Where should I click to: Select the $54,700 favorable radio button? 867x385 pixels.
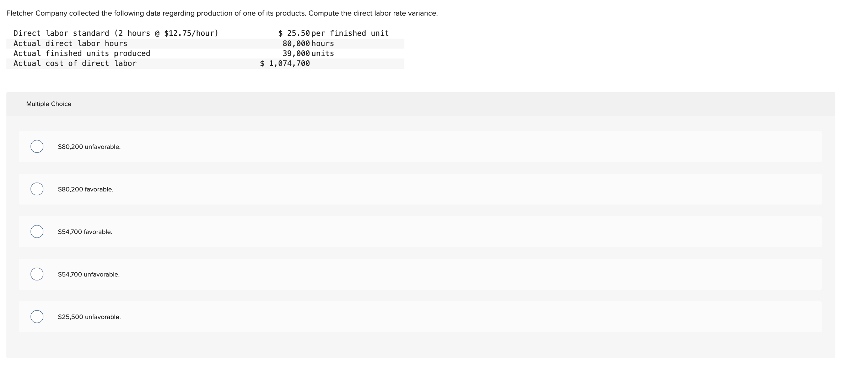tap(37, 231)
